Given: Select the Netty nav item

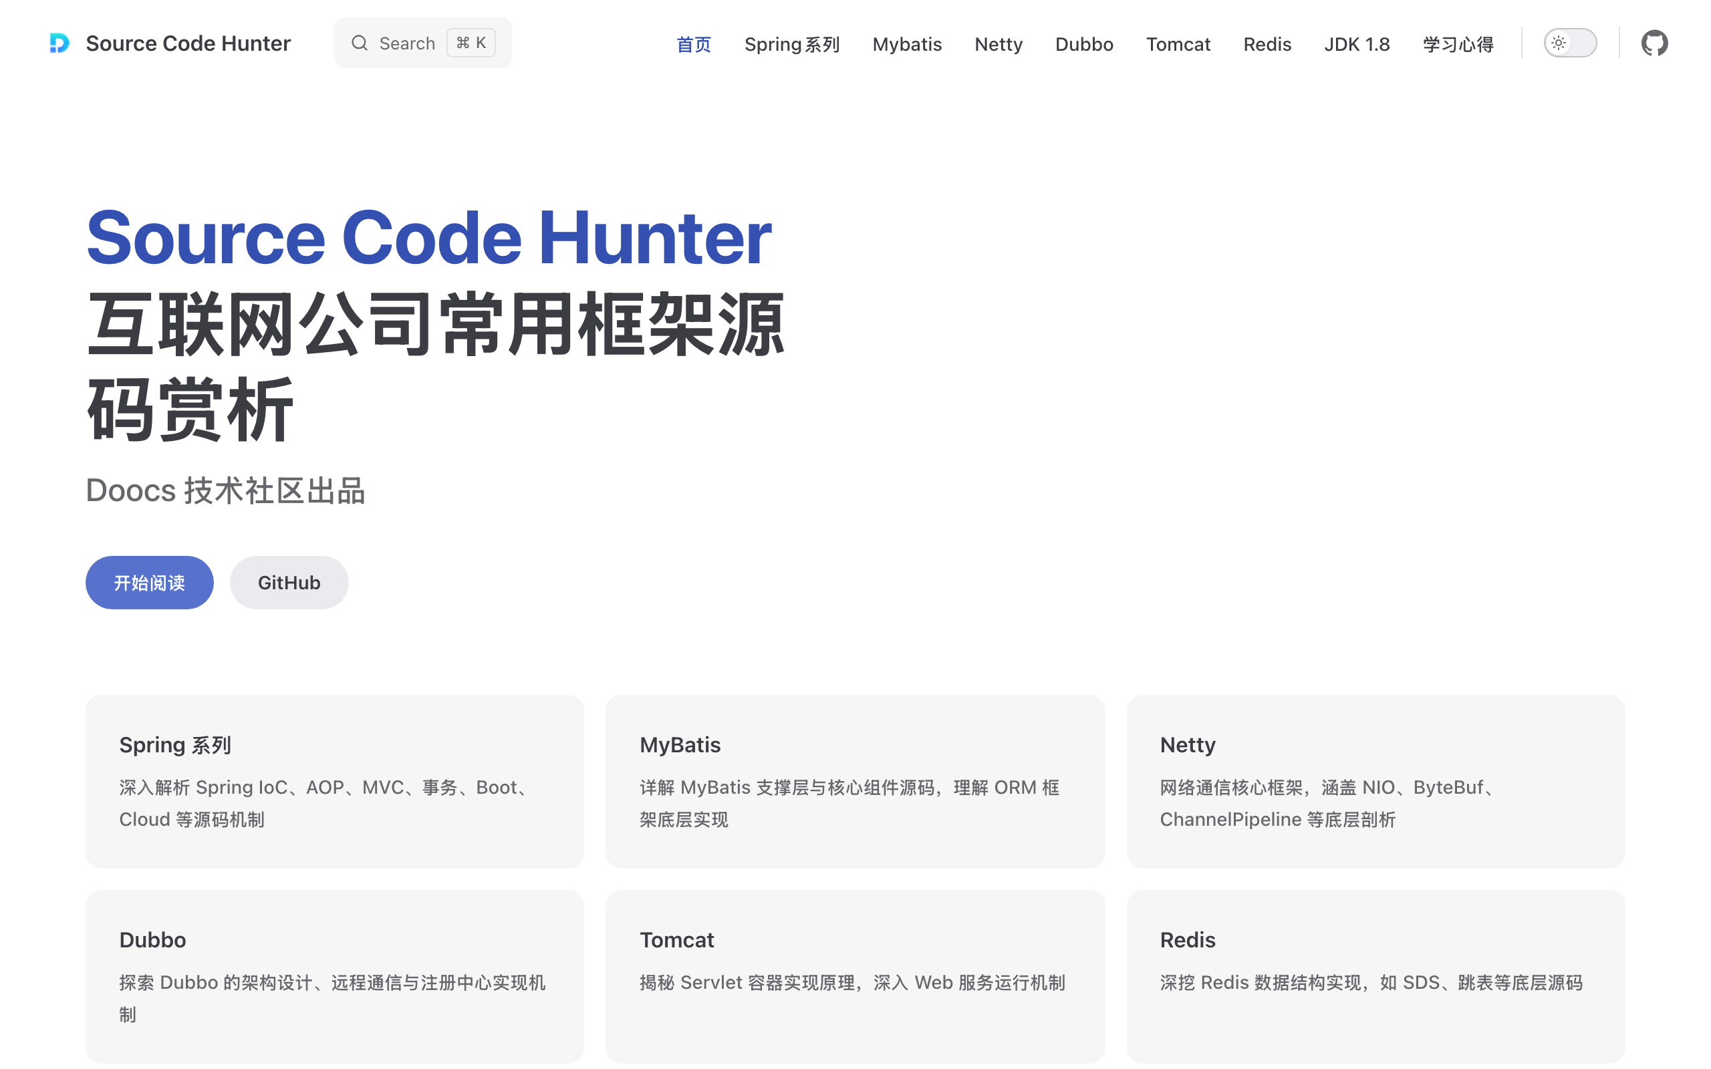Looking at the screenshot, I should [x=999, y=44].
